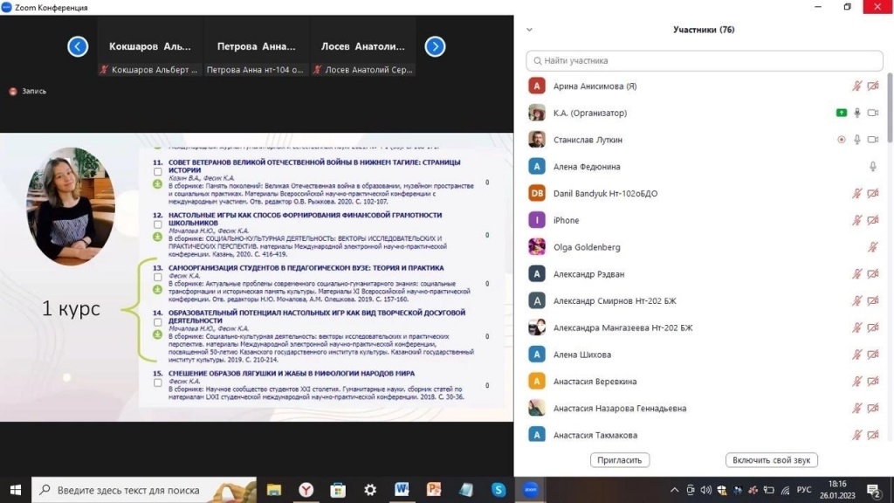Show previous video thumbnails with the left arrow
Screen dimensions: 894x503
[78, 46]
